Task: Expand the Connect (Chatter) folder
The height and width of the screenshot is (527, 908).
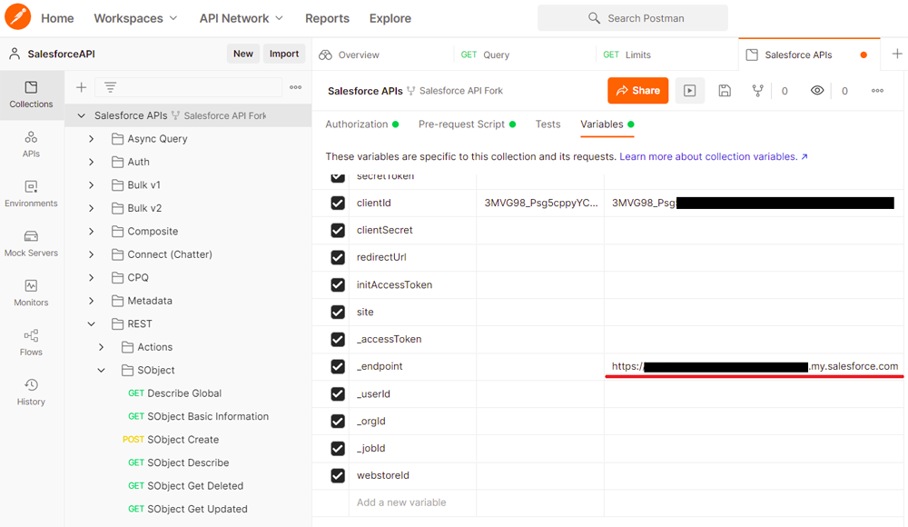Action: pos(91,254)
